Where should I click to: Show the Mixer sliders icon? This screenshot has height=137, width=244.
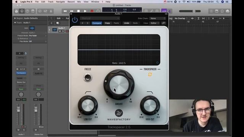(45, 11)
